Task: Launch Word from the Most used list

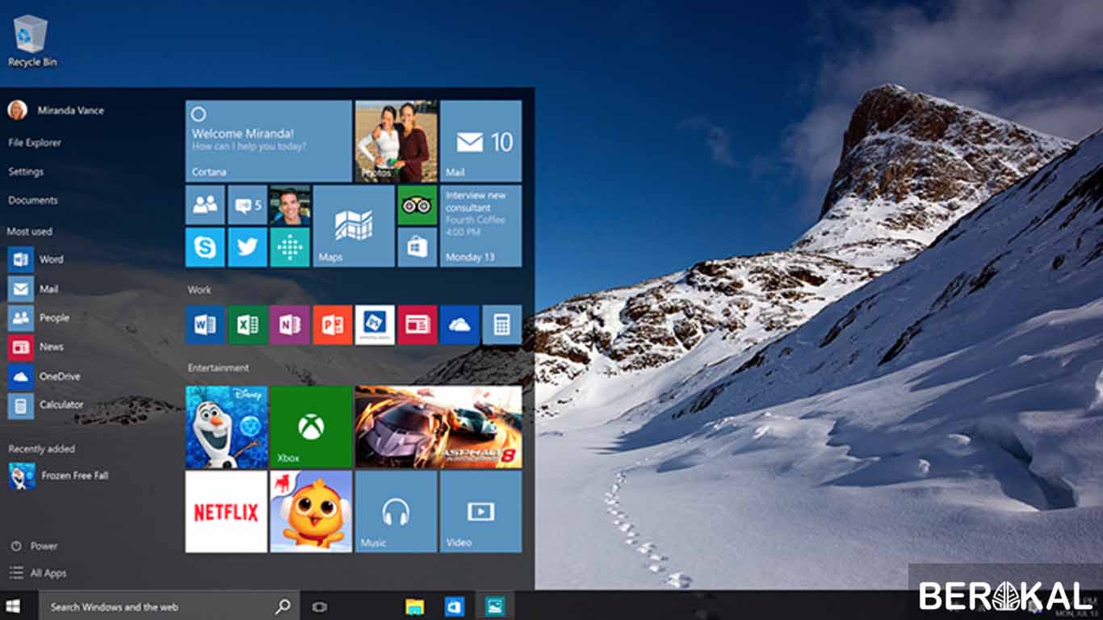Action: (x=36, y=259)
